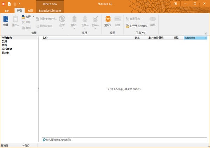Select 失败 in the task filter list
This screenshot has width=210, height=148.
(4, 41)
